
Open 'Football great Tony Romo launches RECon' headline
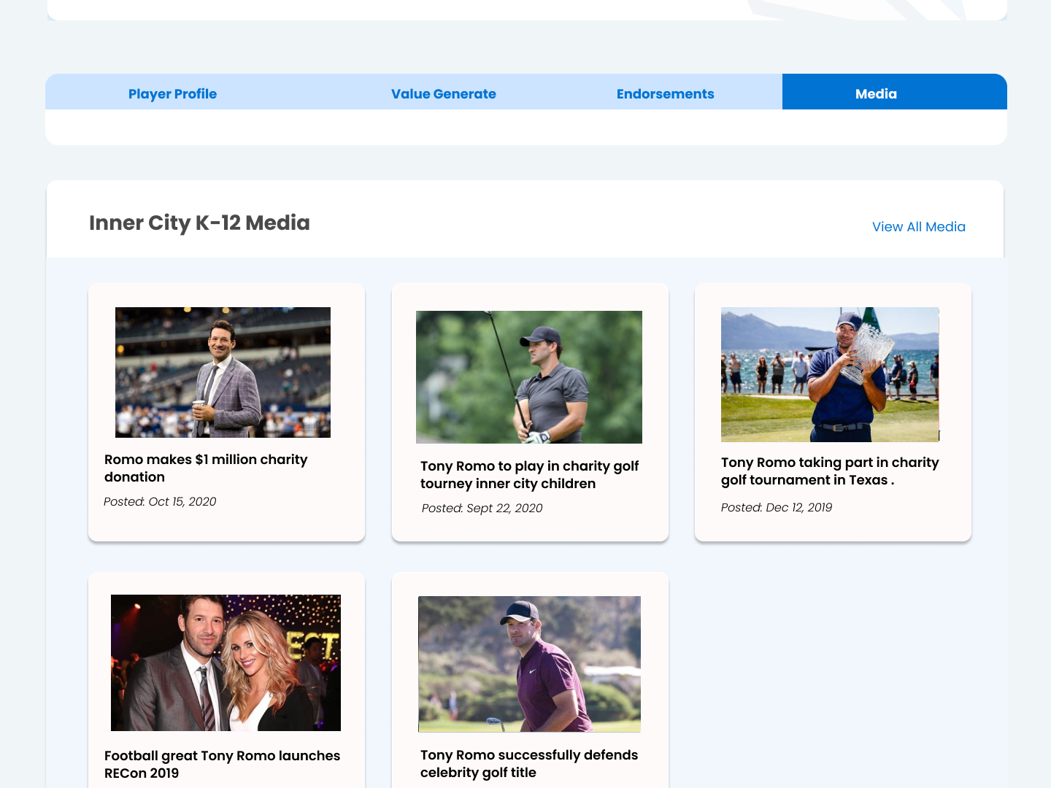(x=222, y=765)
